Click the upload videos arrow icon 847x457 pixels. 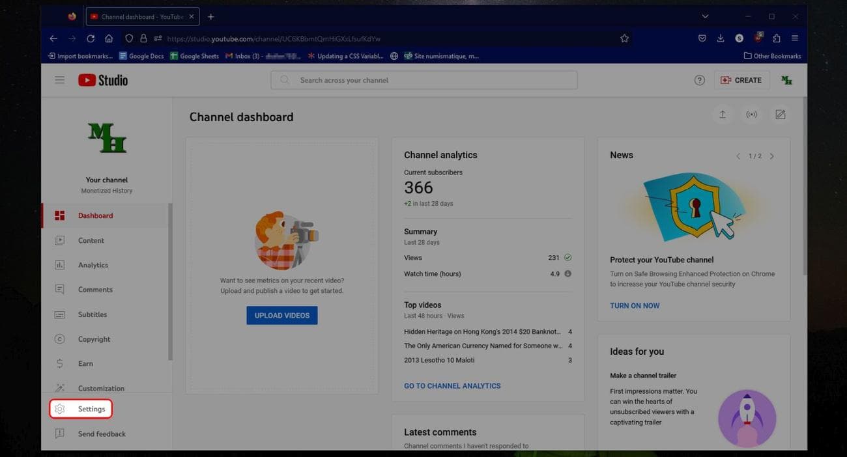click(723, 115)
